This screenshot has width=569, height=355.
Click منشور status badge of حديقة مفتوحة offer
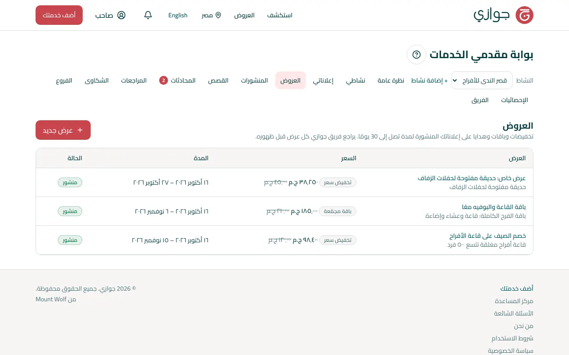point(70,182)
